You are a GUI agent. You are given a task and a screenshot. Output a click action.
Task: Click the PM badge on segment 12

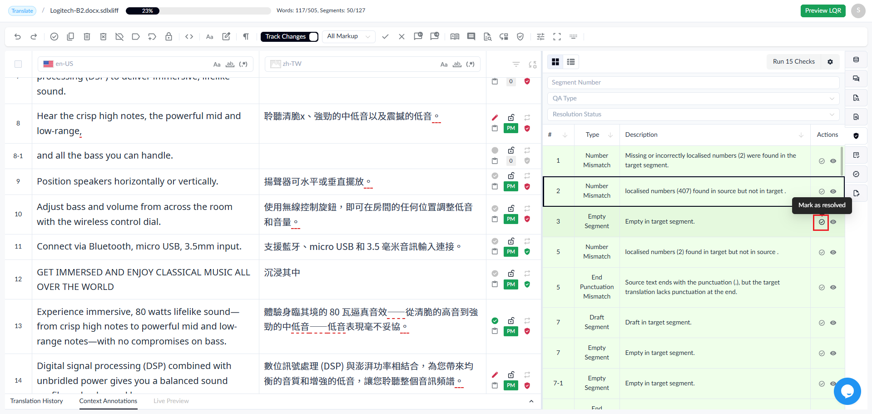pos(511,284)
